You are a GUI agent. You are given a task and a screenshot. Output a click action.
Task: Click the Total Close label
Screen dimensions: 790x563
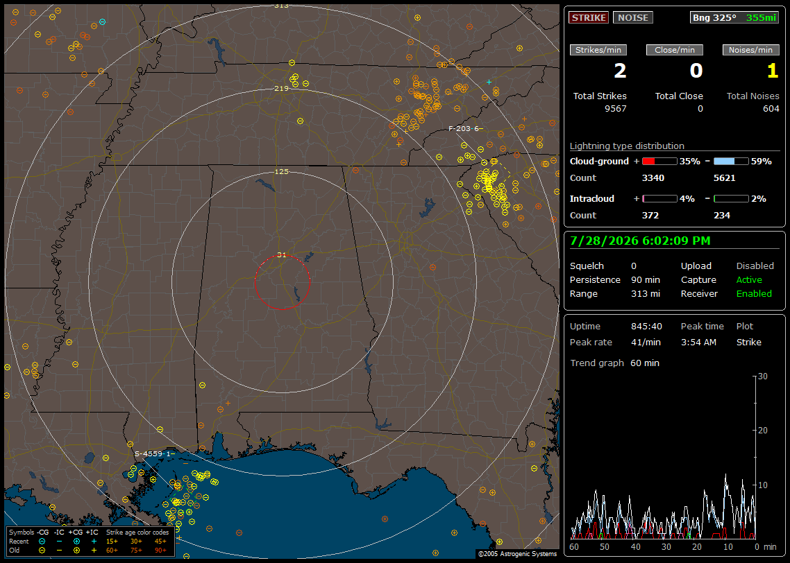[x=679, y=96]
